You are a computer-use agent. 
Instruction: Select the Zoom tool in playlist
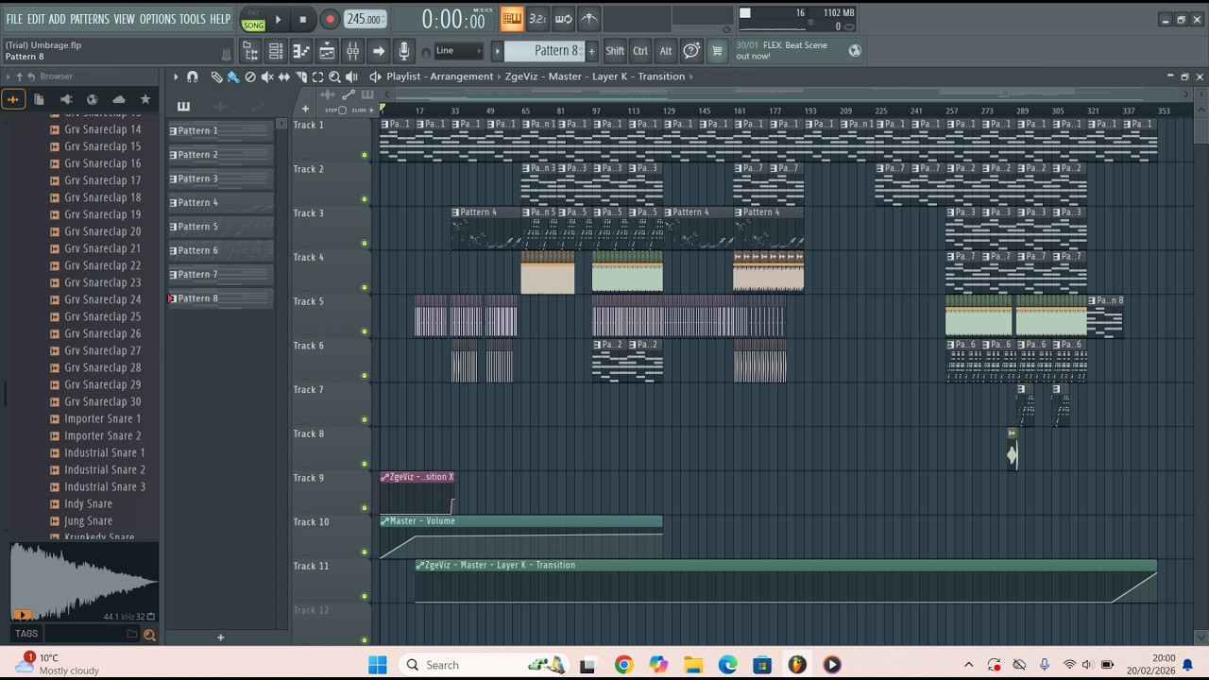(334, 76)
